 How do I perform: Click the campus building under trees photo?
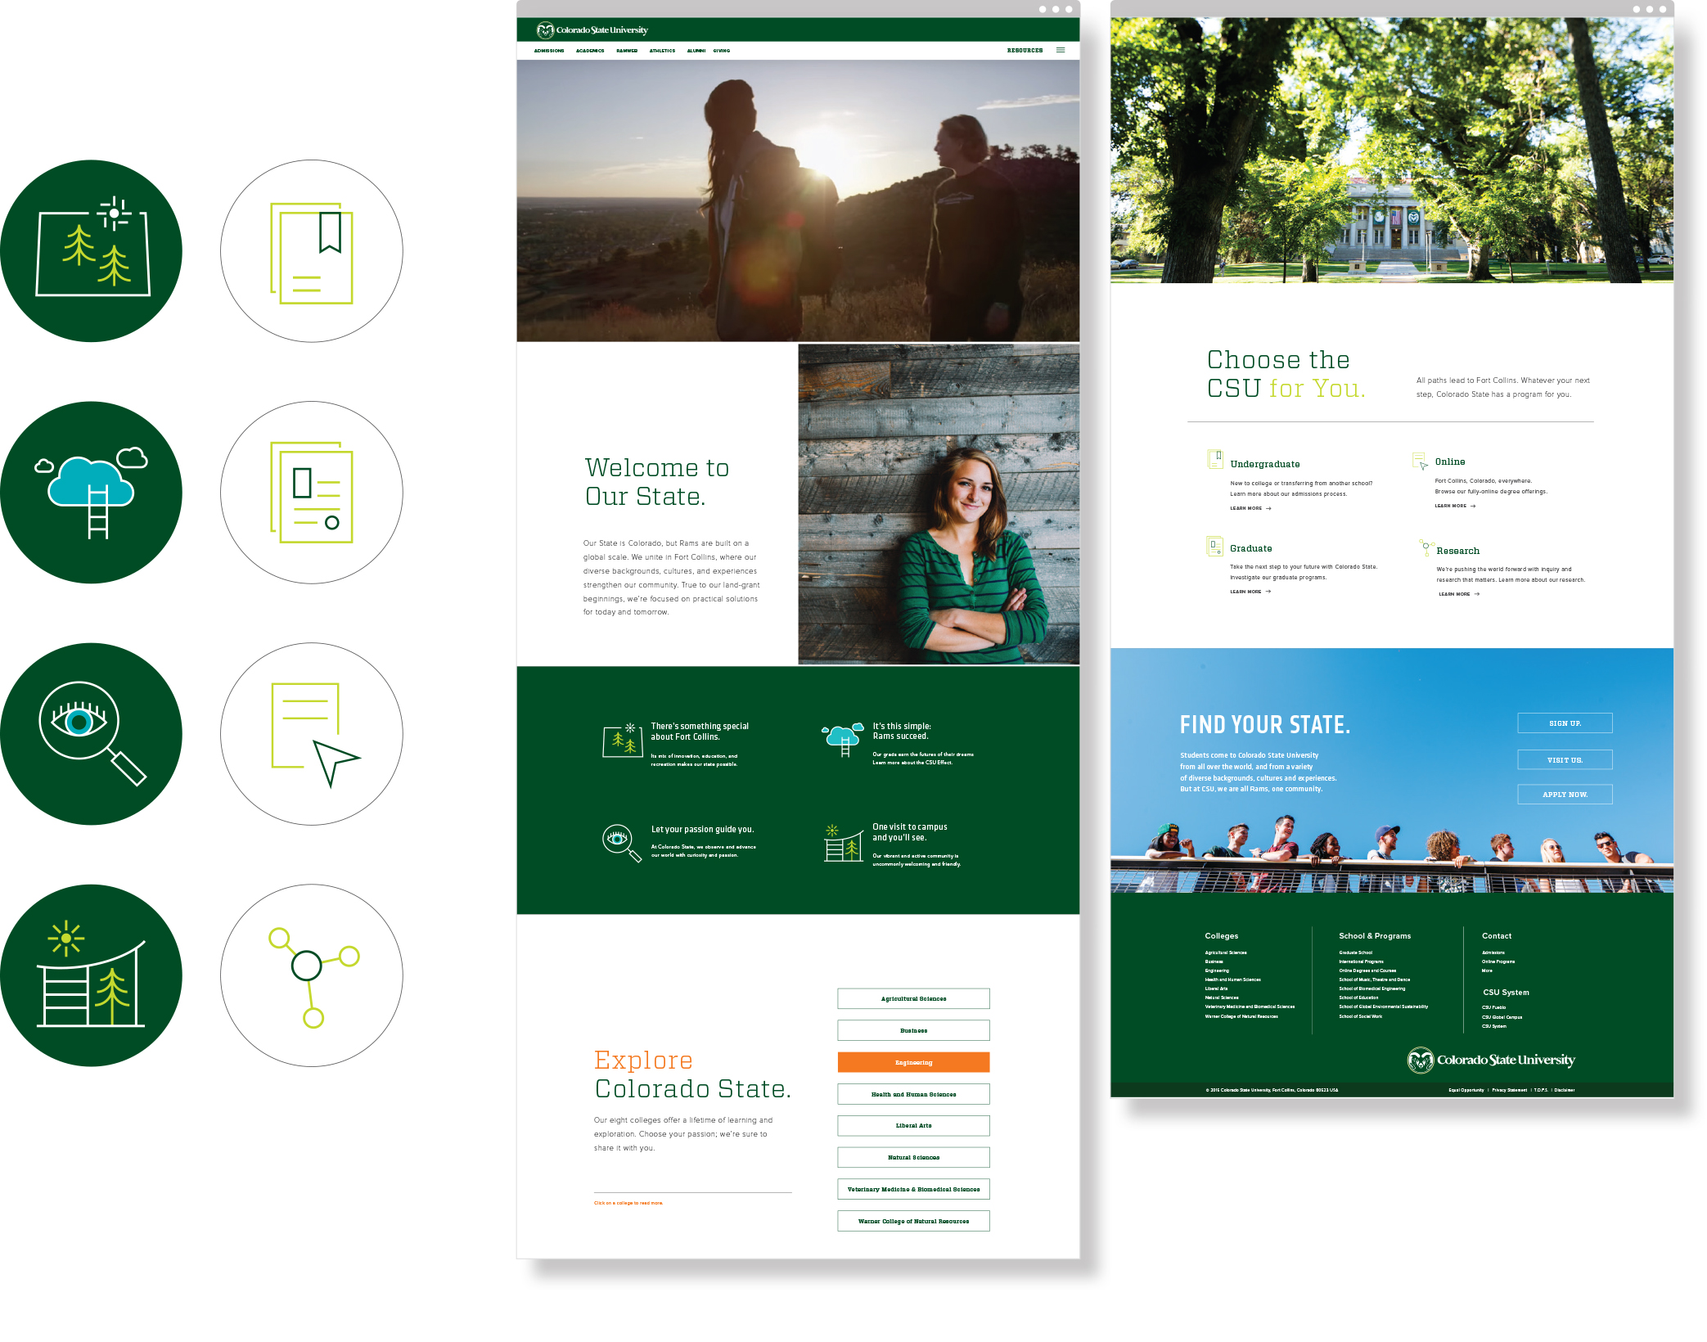(x=1391, y=151)
